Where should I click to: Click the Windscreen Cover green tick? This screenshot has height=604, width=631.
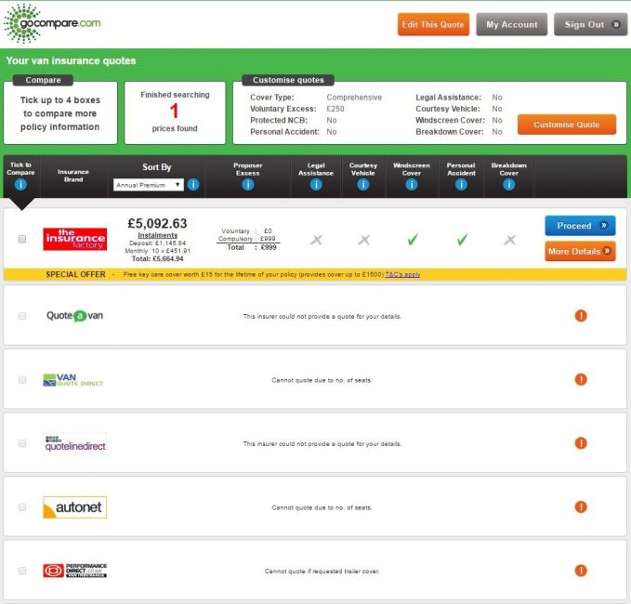413,240
